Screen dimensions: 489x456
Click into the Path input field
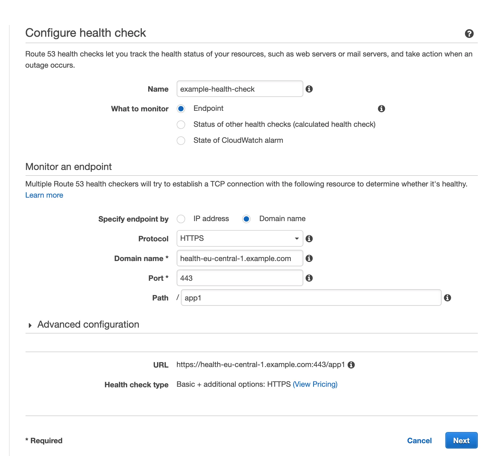pos(311,298)
